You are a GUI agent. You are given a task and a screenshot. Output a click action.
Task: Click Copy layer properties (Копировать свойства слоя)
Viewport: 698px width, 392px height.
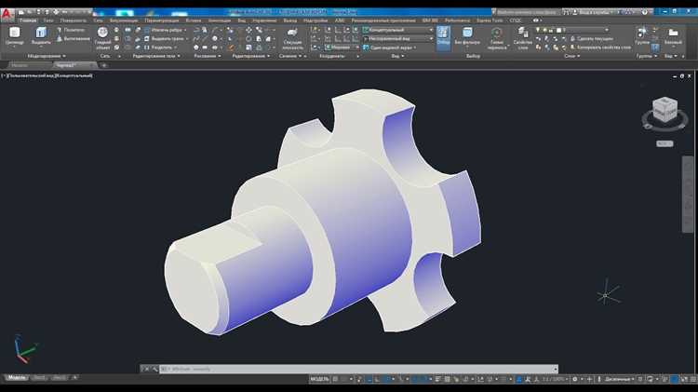click(601, 47)
